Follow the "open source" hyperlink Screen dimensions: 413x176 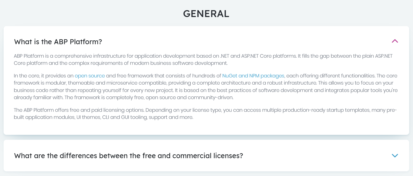90,76
